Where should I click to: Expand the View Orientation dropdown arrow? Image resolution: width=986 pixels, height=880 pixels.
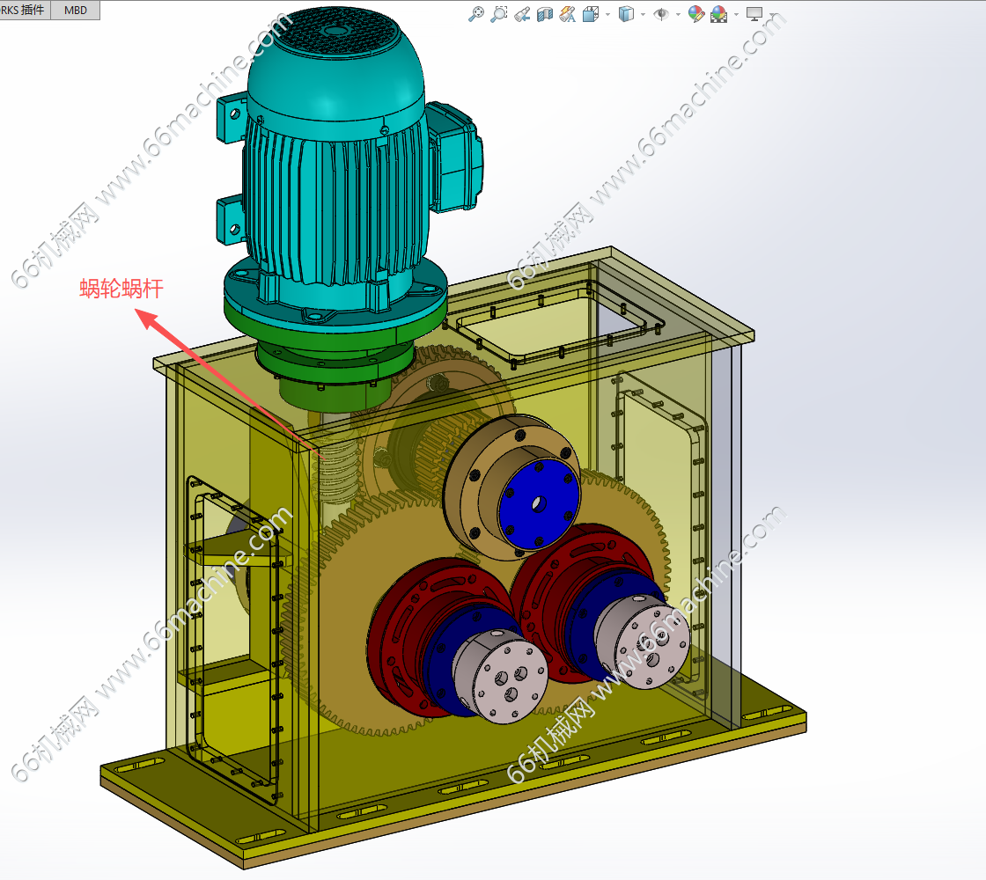[x=607, y=14]
